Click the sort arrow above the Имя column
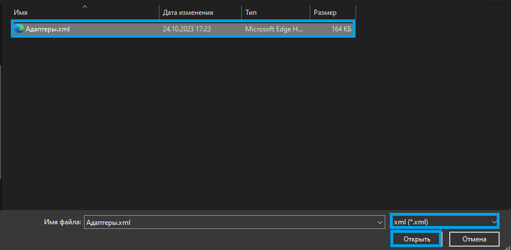 [85, 6]
